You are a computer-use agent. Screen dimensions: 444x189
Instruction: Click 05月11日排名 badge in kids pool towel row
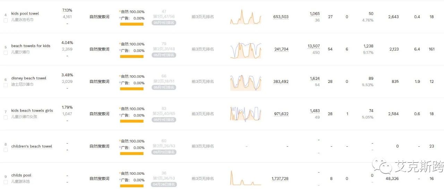pyautogui.click(x=164, y=23)
